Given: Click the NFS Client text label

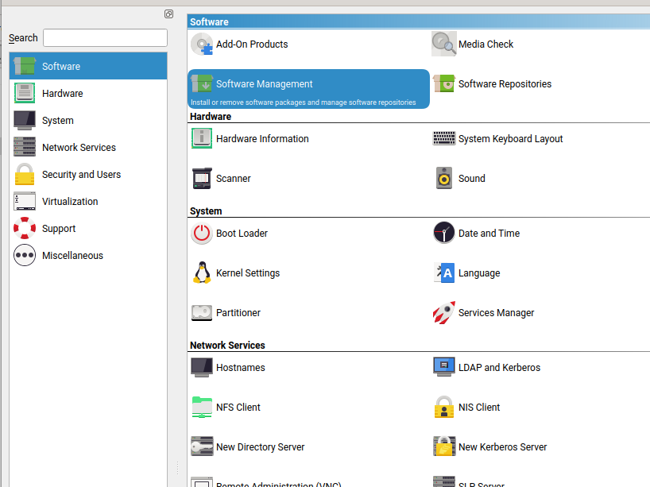Looking at the screenshot, I should [x=238, y=407].
